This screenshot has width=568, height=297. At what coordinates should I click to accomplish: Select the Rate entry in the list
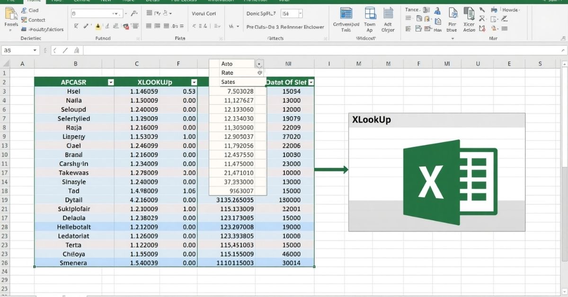[233, 73]
